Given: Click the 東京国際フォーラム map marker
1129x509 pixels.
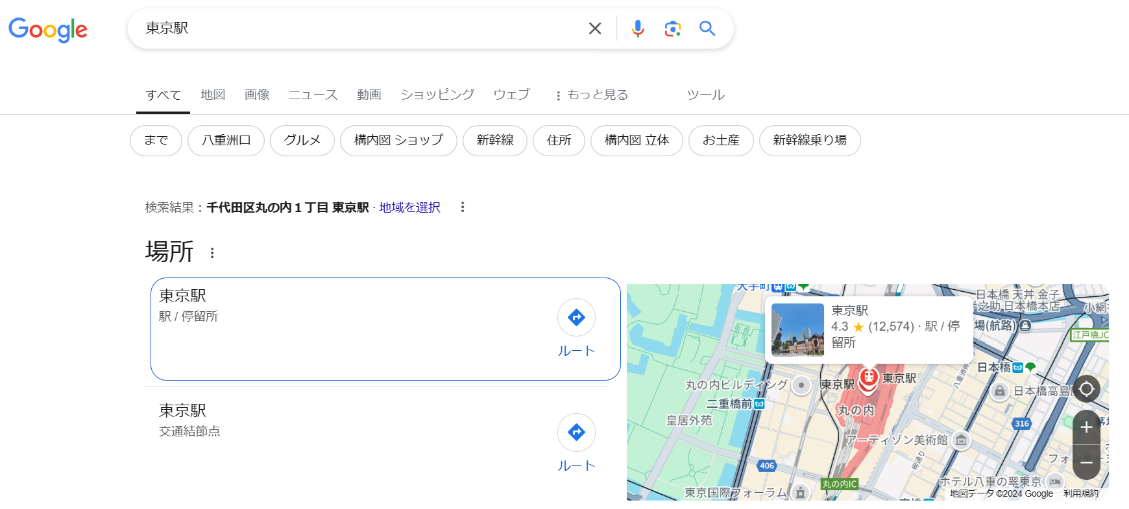Looking at the screenshot, I should coord(801,493).
